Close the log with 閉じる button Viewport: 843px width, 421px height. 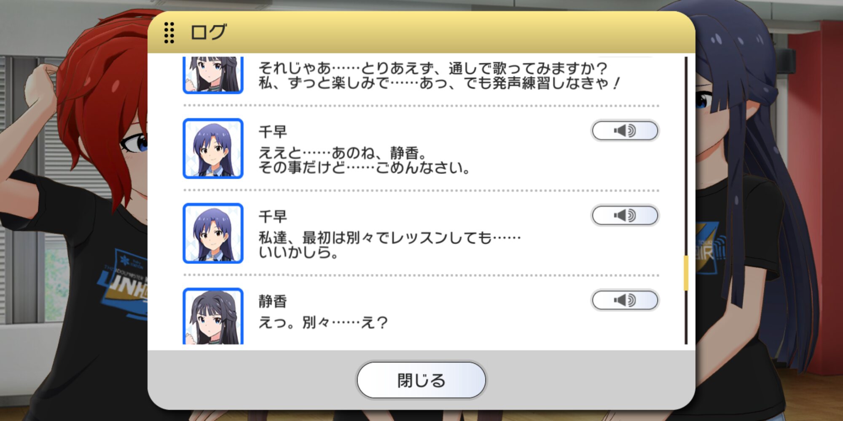(421, 380)
